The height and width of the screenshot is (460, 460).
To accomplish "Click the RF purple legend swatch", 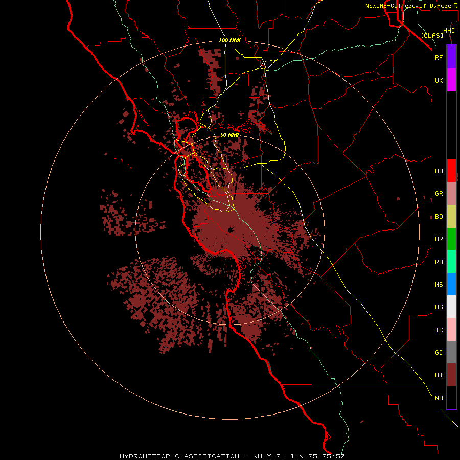I will [451, 57].
